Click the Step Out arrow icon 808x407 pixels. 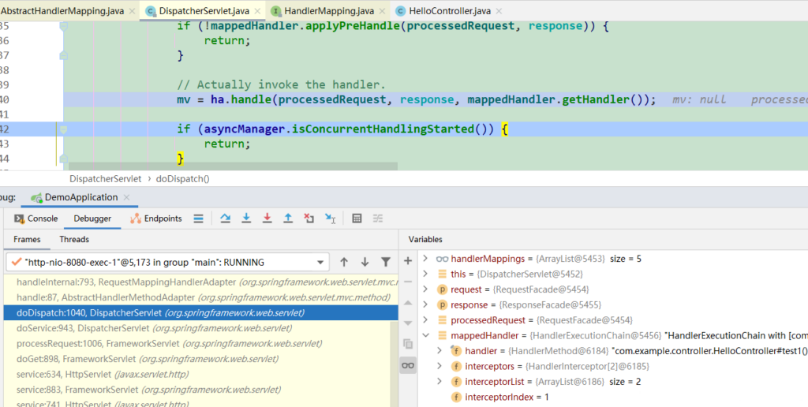288,218
